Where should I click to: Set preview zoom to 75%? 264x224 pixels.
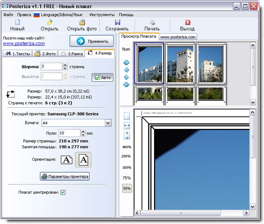(127, 178)
